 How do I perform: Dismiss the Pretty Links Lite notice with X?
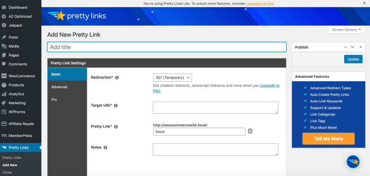point(364,3)
